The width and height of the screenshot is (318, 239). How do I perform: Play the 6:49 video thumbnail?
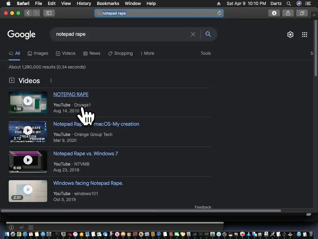point(28,162)
